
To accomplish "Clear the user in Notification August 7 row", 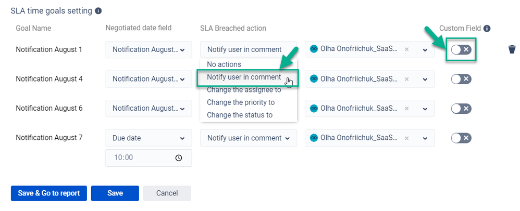I will pyautogui.click(x=407, y=138).
